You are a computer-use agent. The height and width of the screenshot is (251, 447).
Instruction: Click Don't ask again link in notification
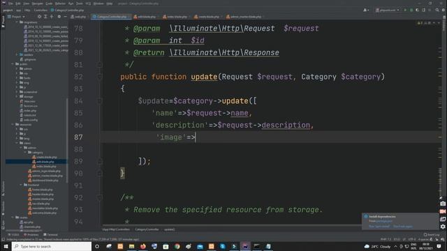coord(402,226)
